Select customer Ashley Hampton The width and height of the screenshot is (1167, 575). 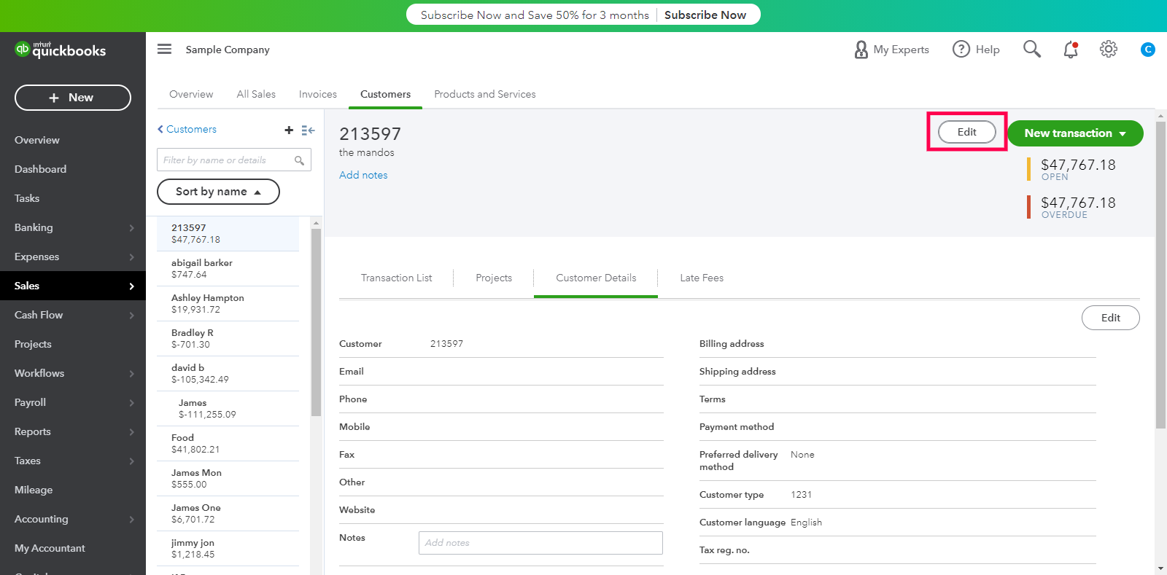pyautogui.click(x=228, y=304)
